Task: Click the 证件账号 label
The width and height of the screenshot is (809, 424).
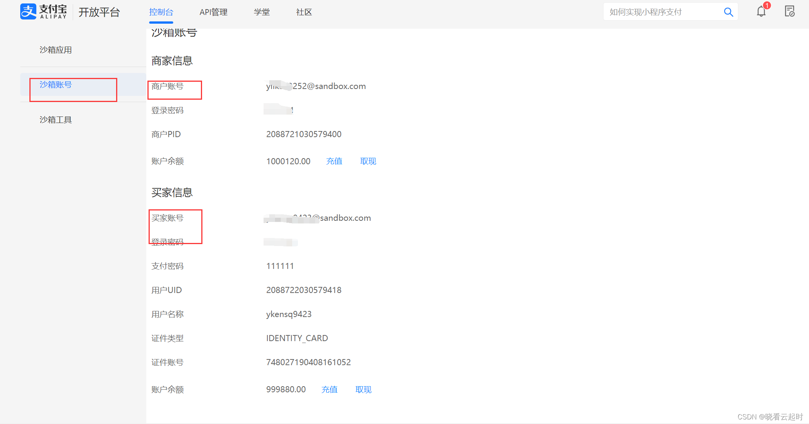Action: point(167,363)
